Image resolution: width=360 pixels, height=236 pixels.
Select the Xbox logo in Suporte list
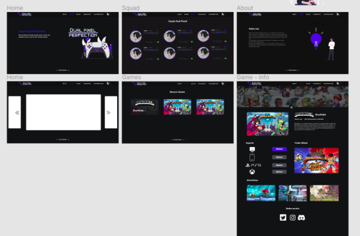(x=252, y=172)
